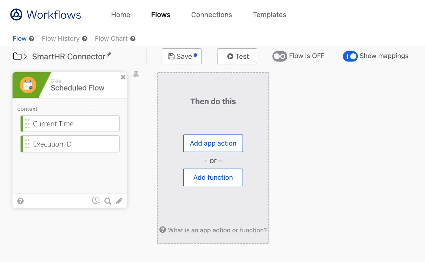Turn the flow ON
Viewport: 425px width, 262px height.
coord(279,56)
